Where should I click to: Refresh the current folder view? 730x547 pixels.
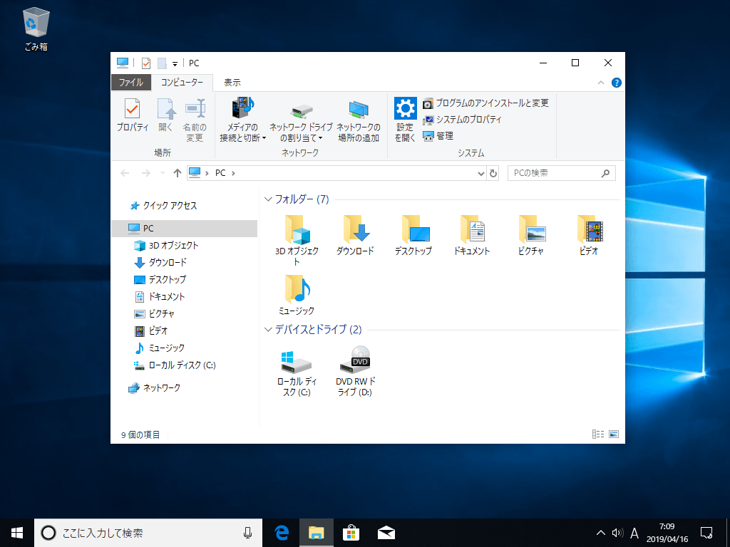click(493, 172)
